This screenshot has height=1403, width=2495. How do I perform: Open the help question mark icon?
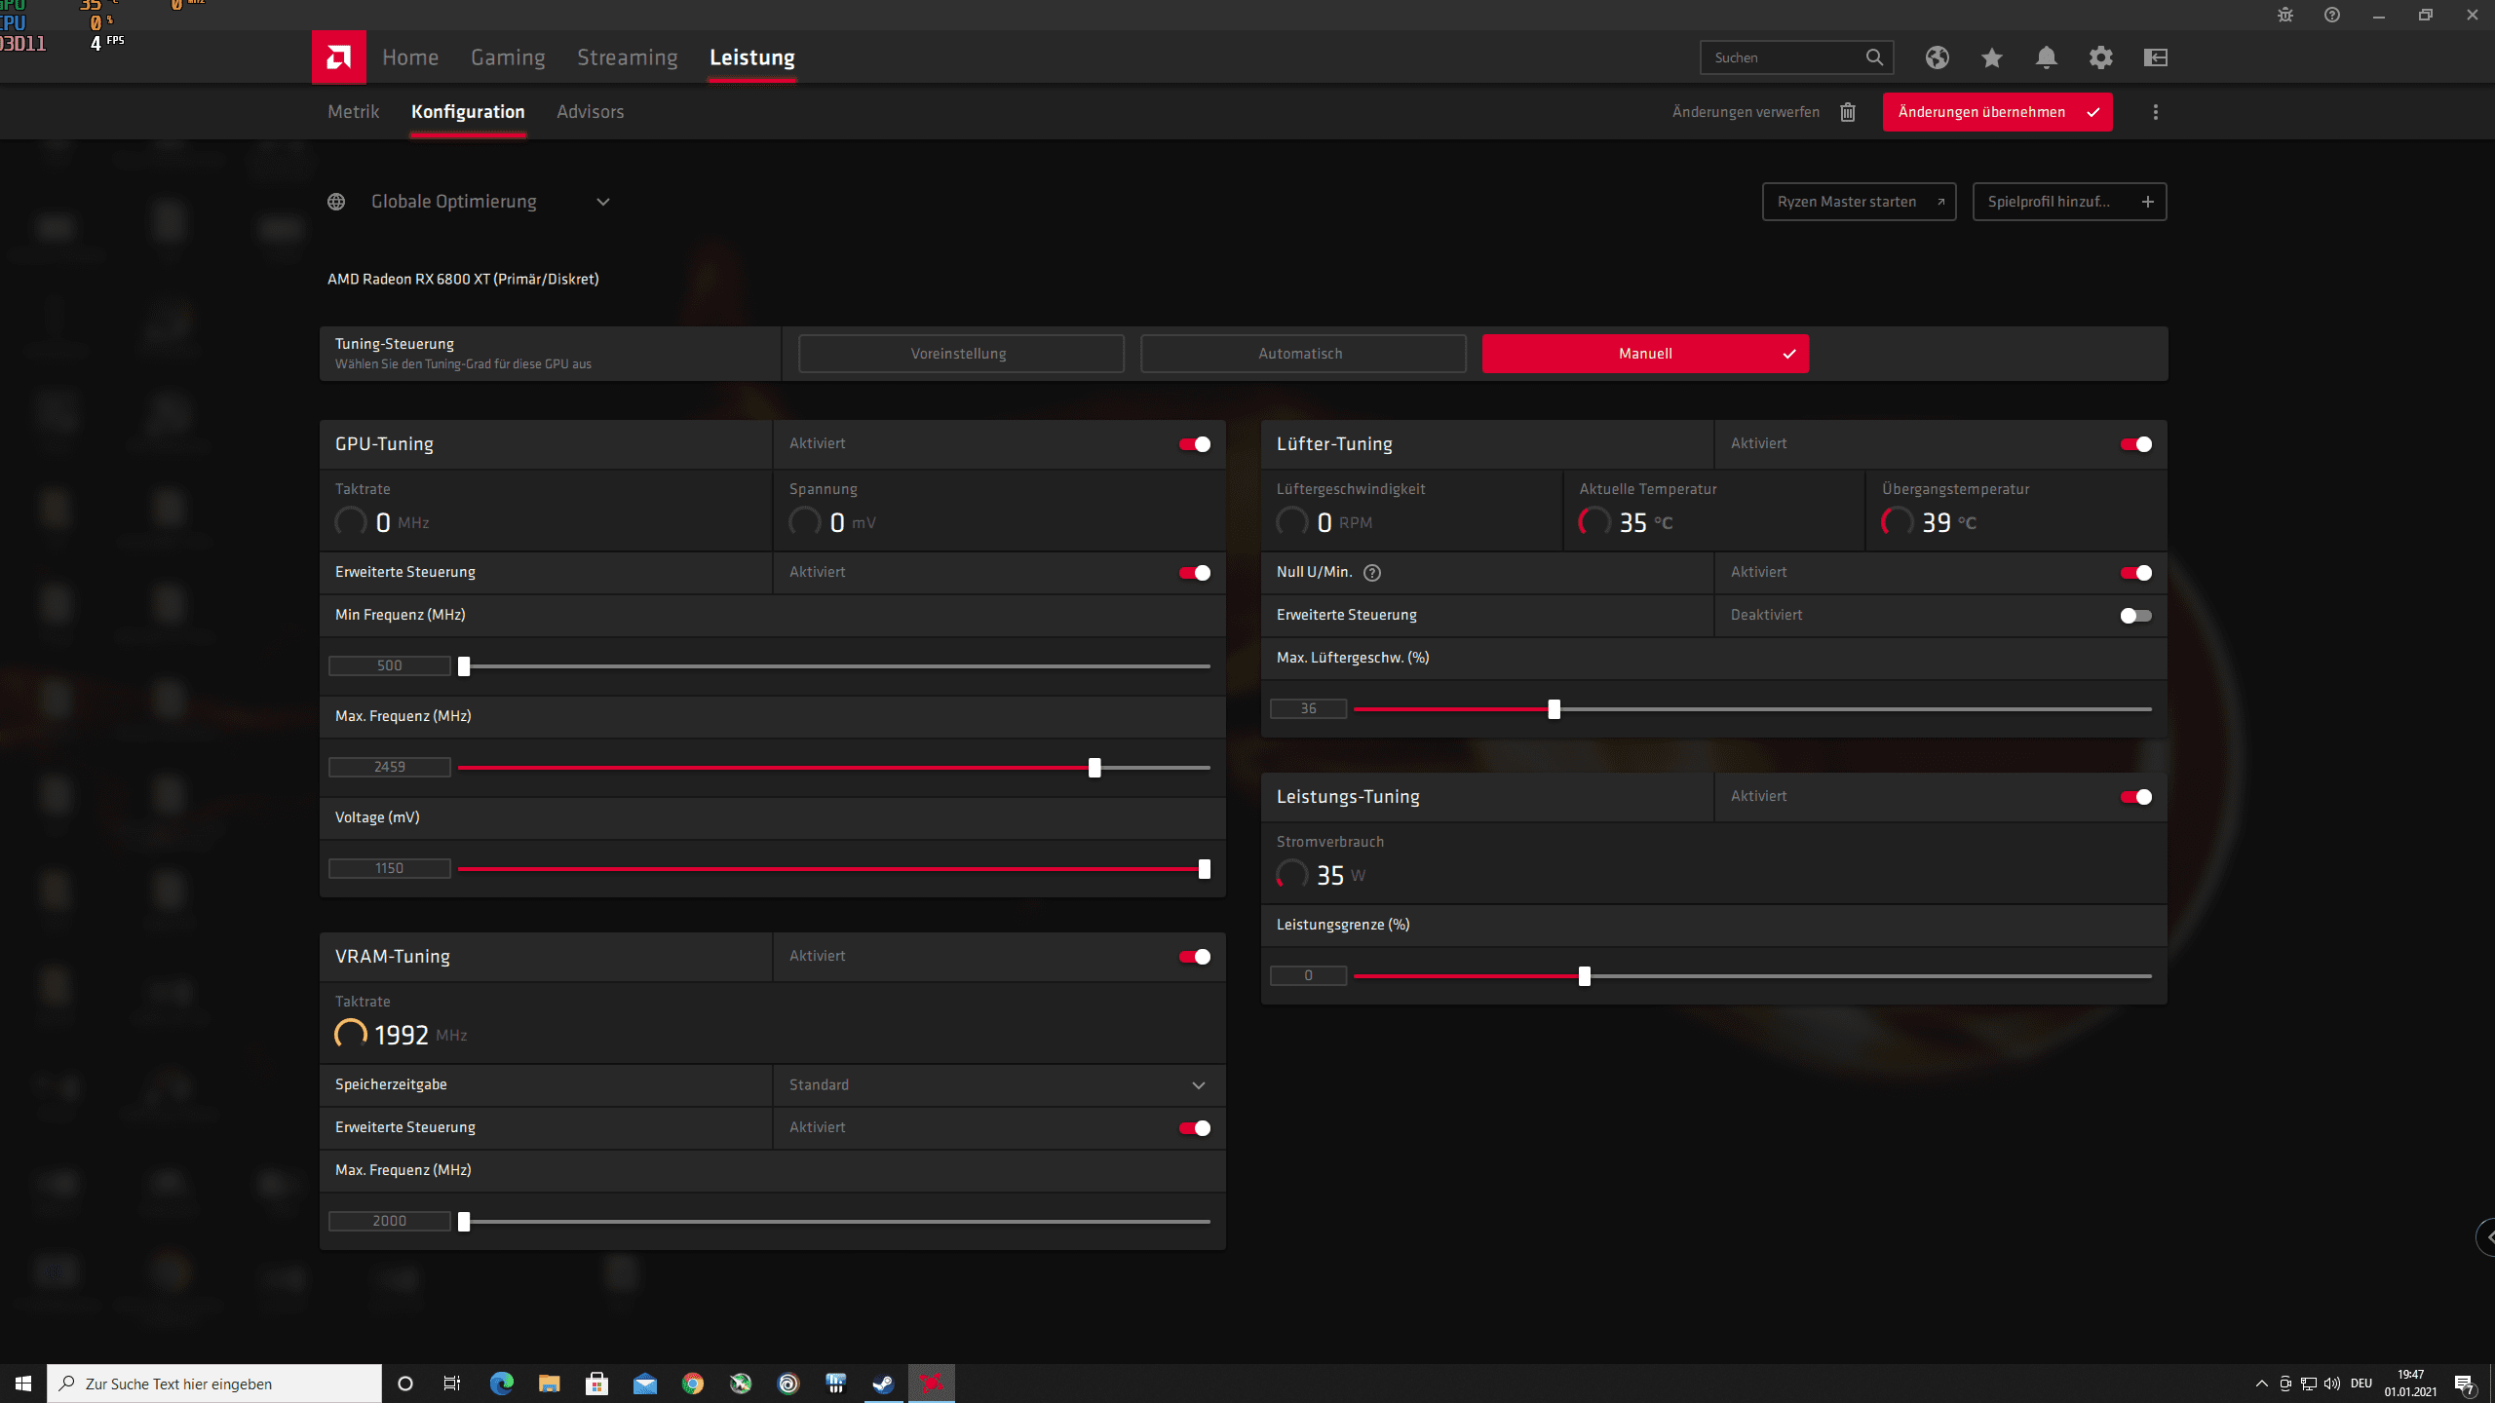(x=2331, y=15)
